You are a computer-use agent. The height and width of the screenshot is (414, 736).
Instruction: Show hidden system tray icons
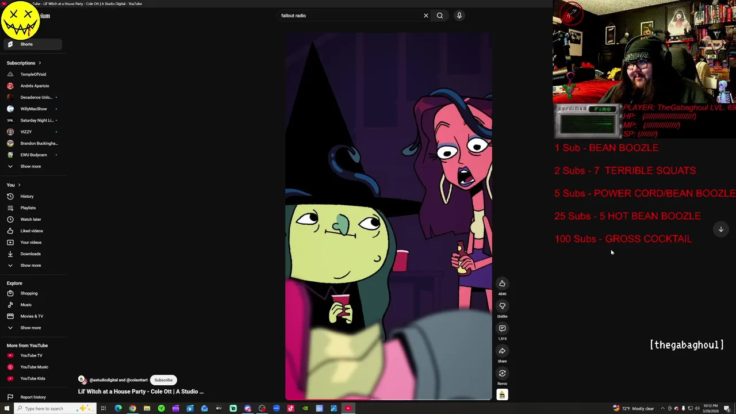click(x=662, y=408)
